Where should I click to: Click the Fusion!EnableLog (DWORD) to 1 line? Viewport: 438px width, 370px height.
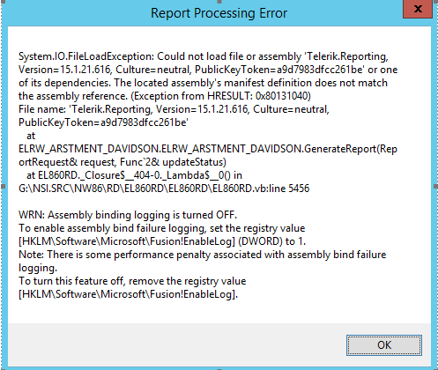click(162, 241)
